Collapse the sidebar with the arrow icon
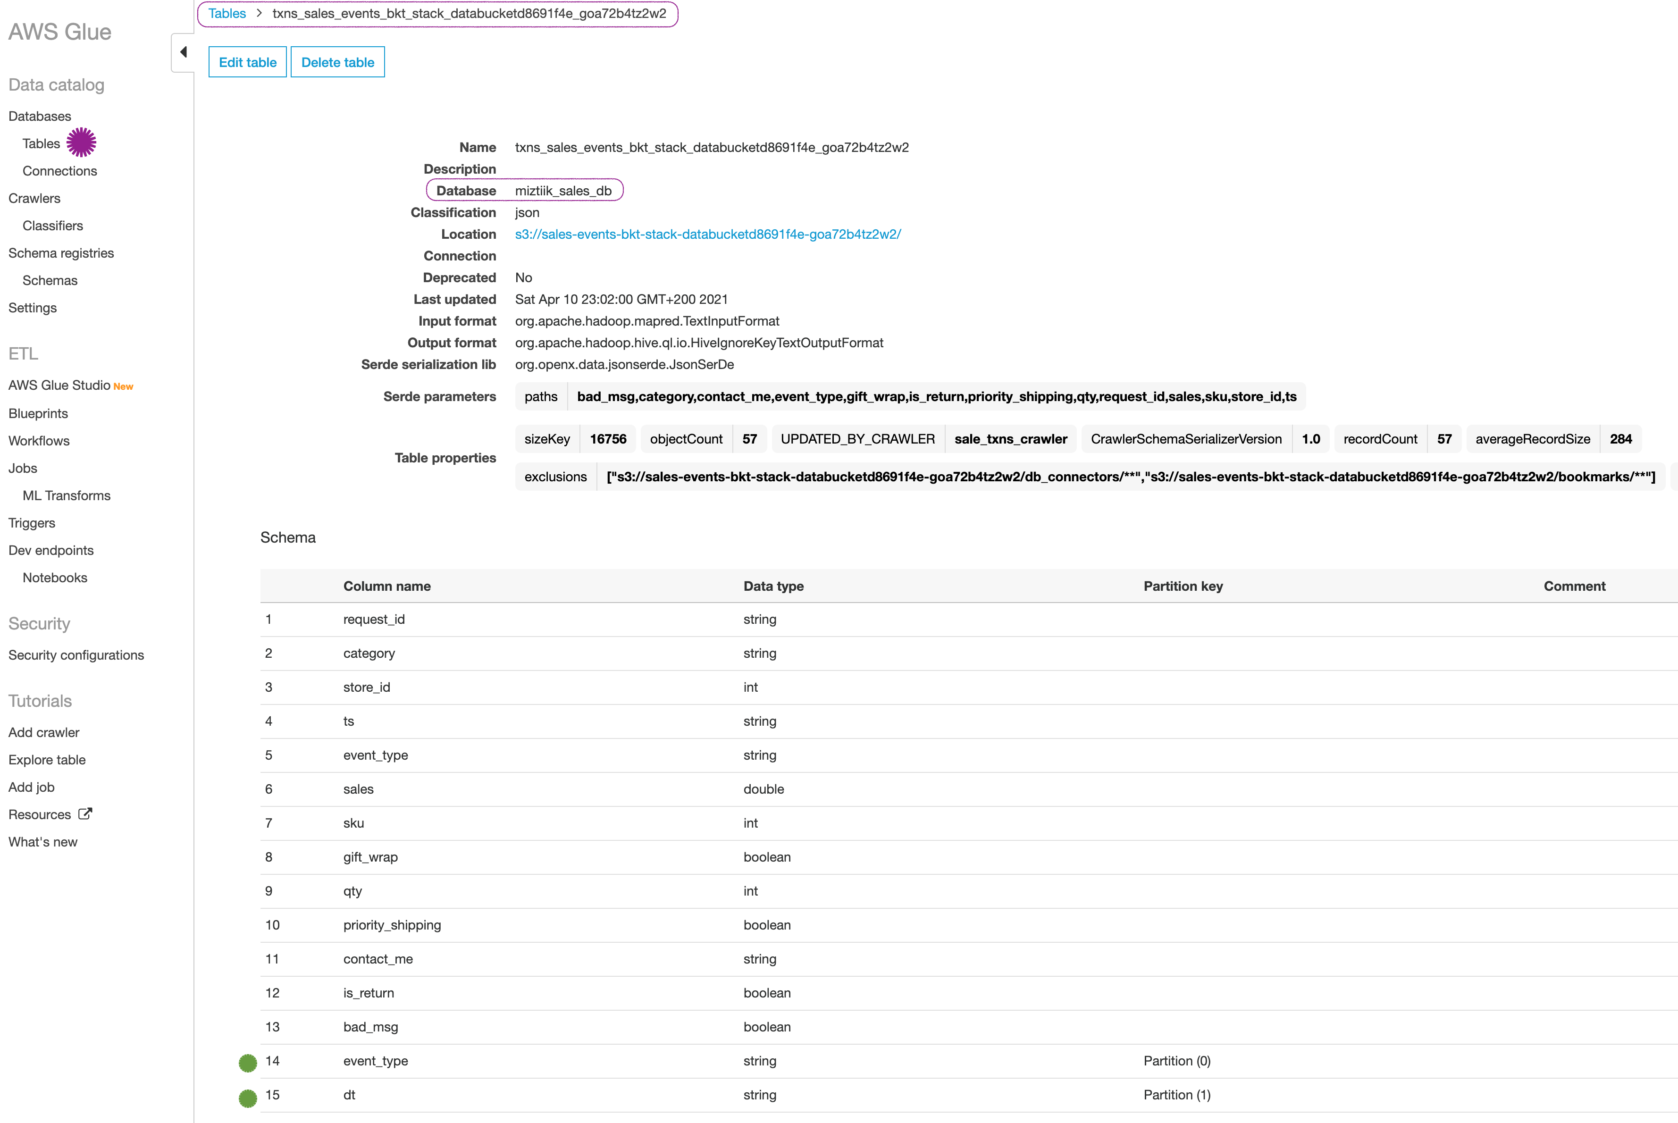1678x1123 pixels. (x=184, y=51)
